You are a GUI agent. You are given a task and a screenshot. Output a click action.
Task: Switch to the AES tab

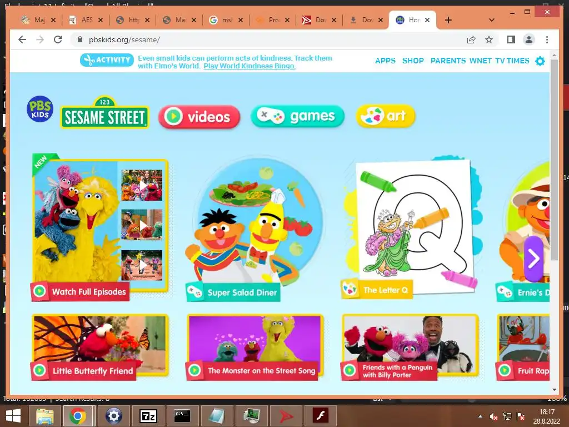point(86,20)
